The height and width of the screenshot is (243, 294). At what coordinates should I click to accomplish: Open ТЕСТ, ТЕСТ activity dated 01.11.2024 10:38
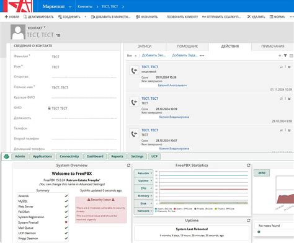[149, 67]
